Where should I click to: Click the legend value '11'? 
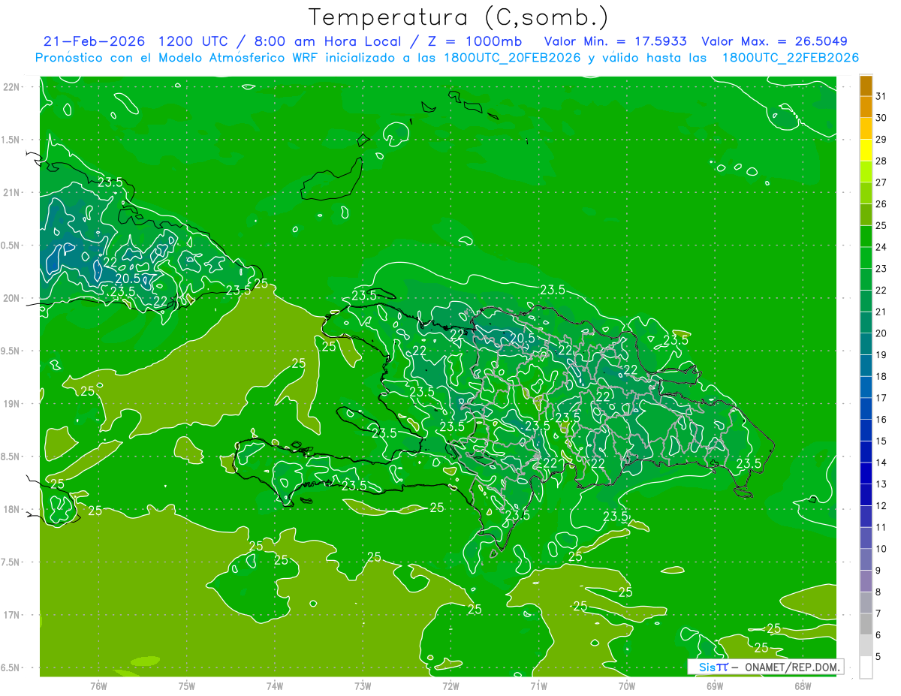[881, 528]
